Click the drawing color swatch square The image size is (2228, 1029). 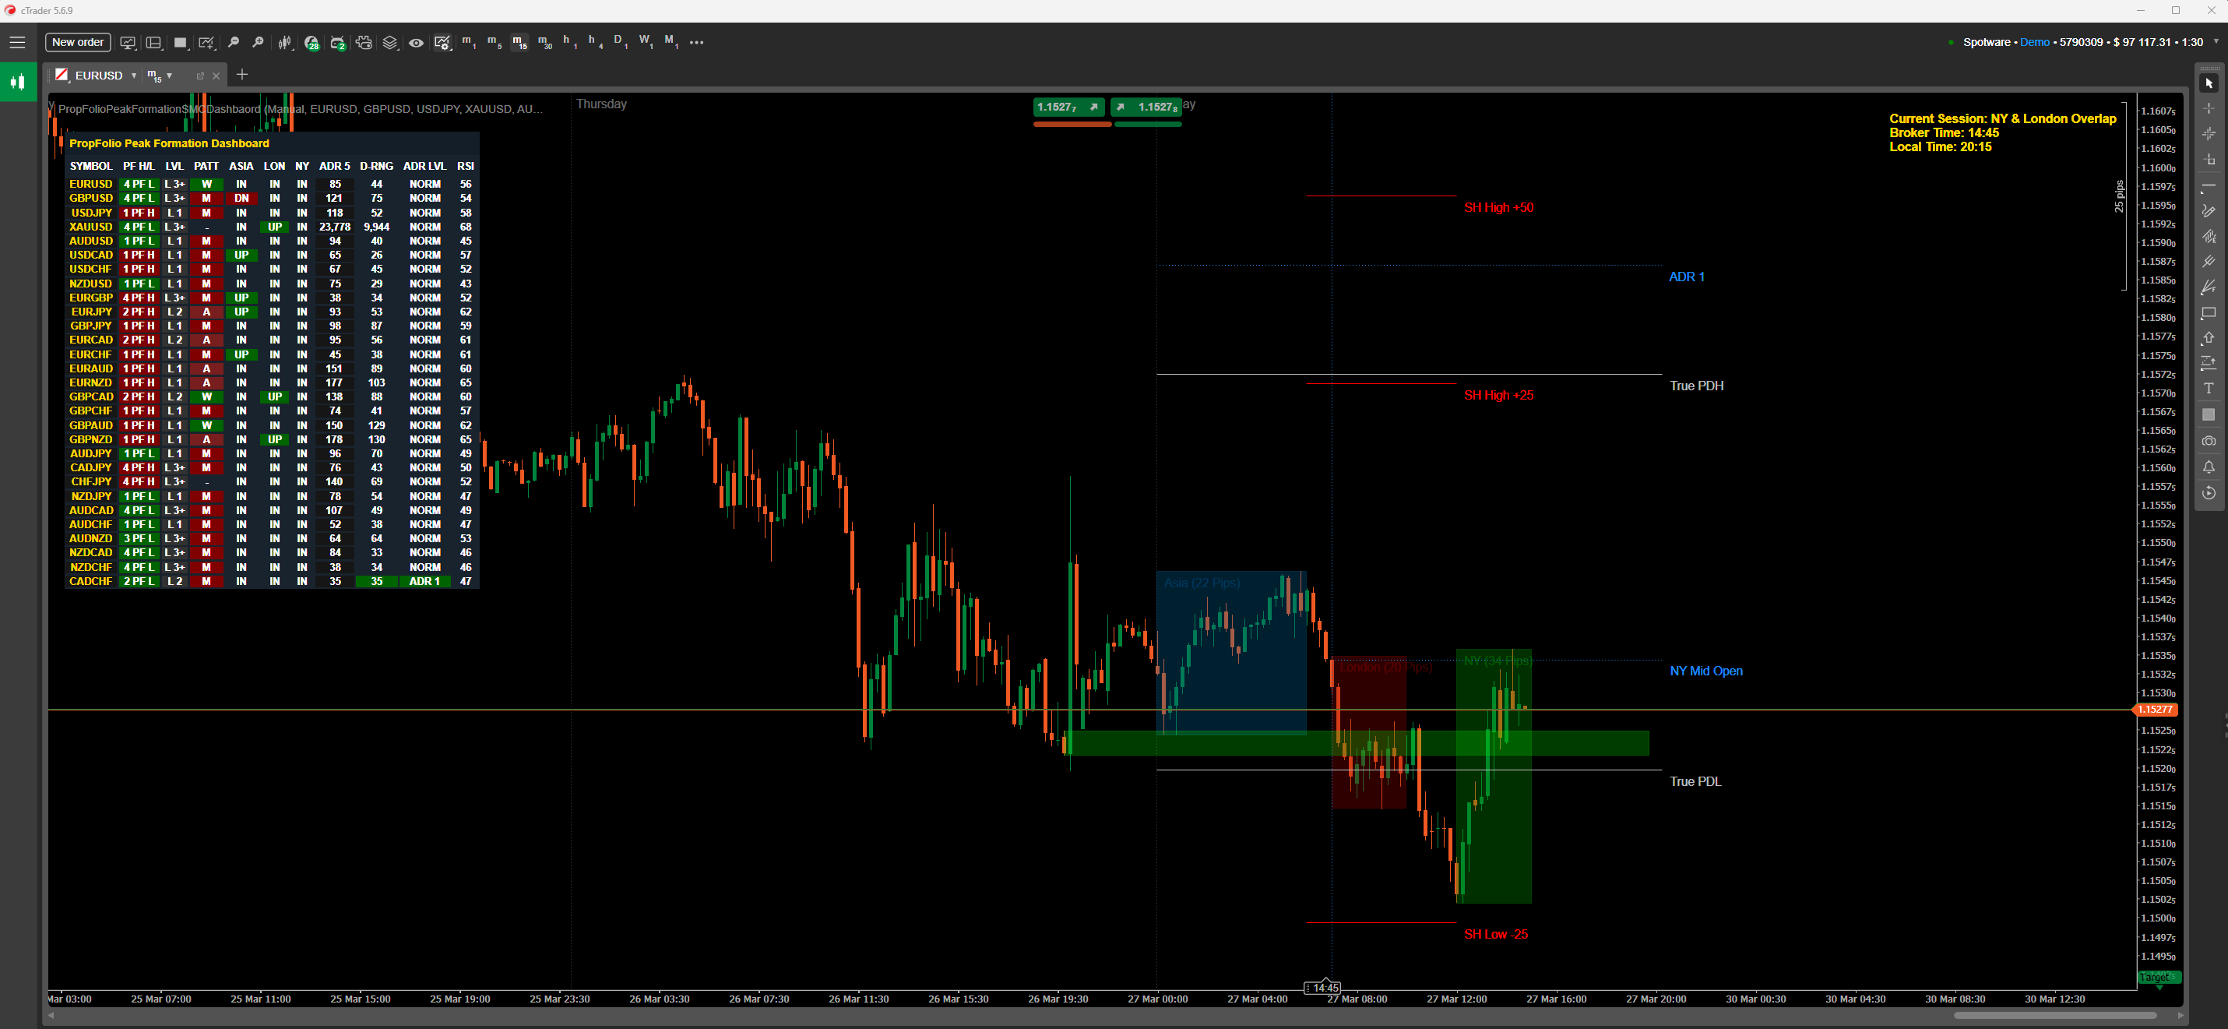2208,414
